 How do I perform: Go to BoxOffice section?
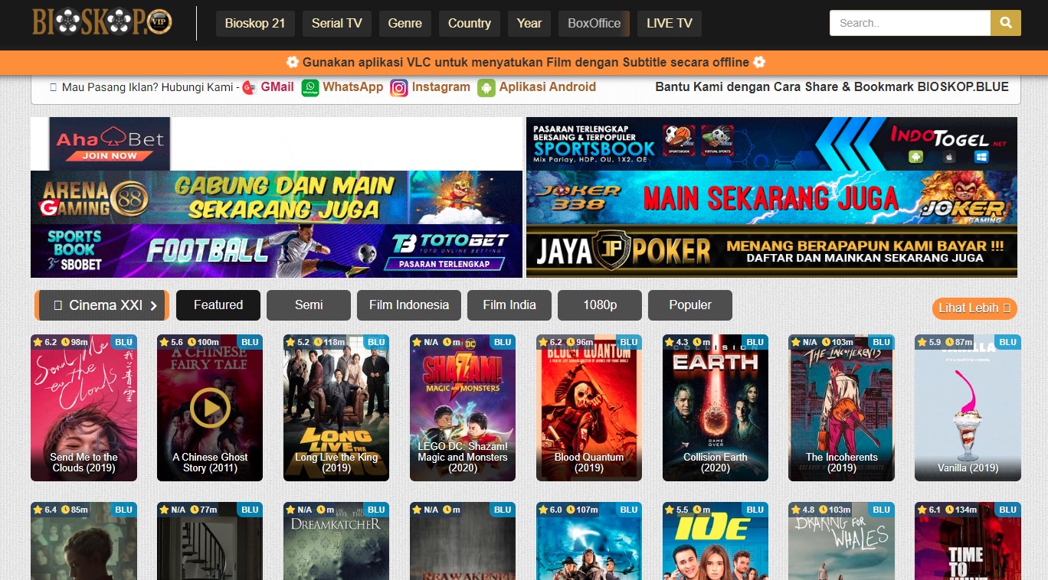(x=594, y=23)
